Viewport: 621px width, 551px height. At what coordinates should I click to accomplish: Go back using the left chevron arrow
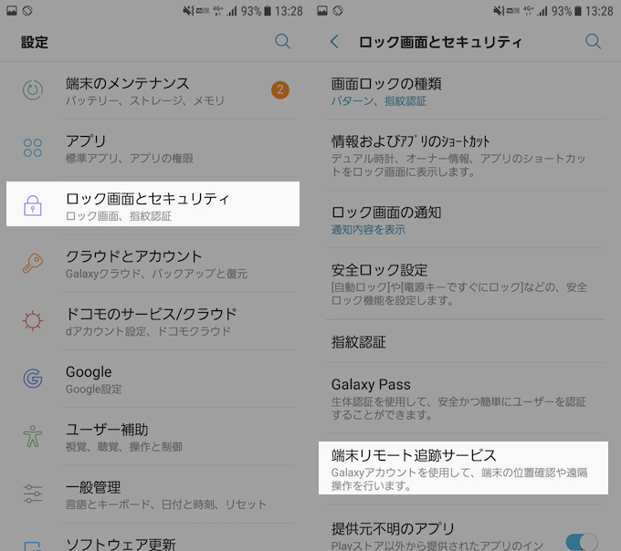coord(334,42)
